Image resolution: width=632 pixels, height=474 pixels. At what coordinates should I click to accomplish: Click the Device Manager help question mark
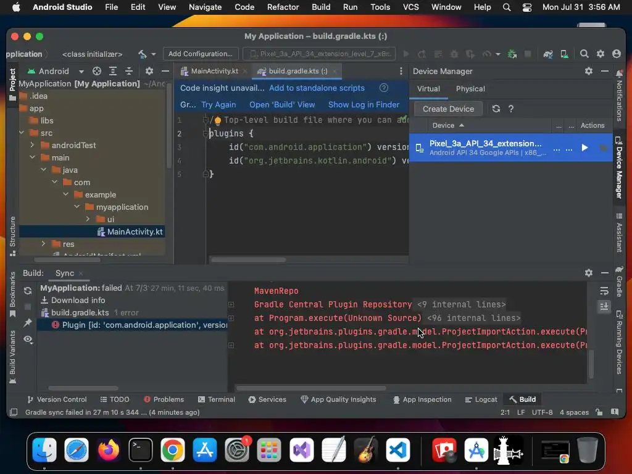(511, 109)
